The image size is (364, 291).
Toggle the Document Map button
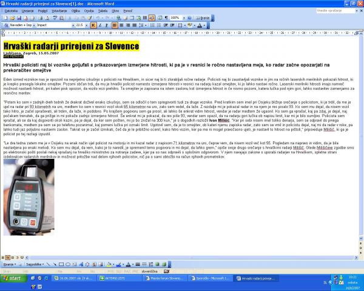click(160, 18)
